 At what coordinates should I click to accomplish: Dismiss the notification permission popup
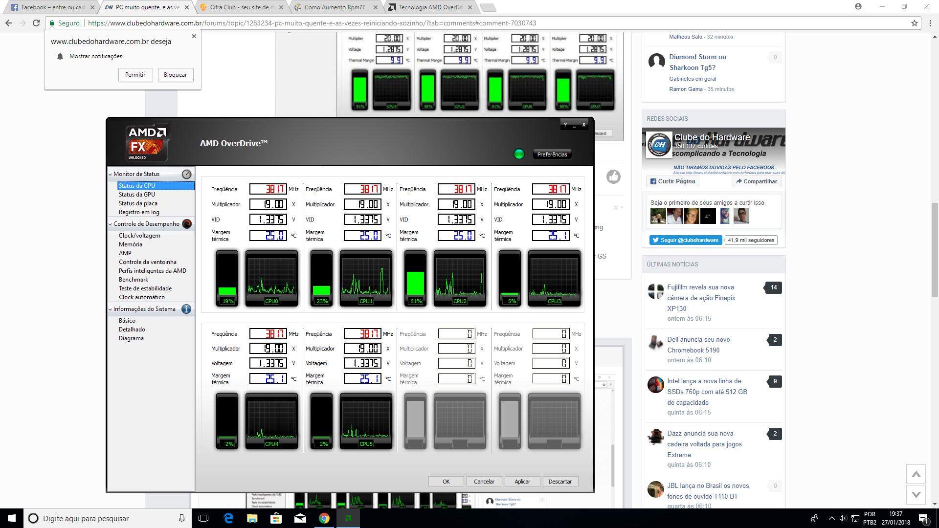pos(194,36)
